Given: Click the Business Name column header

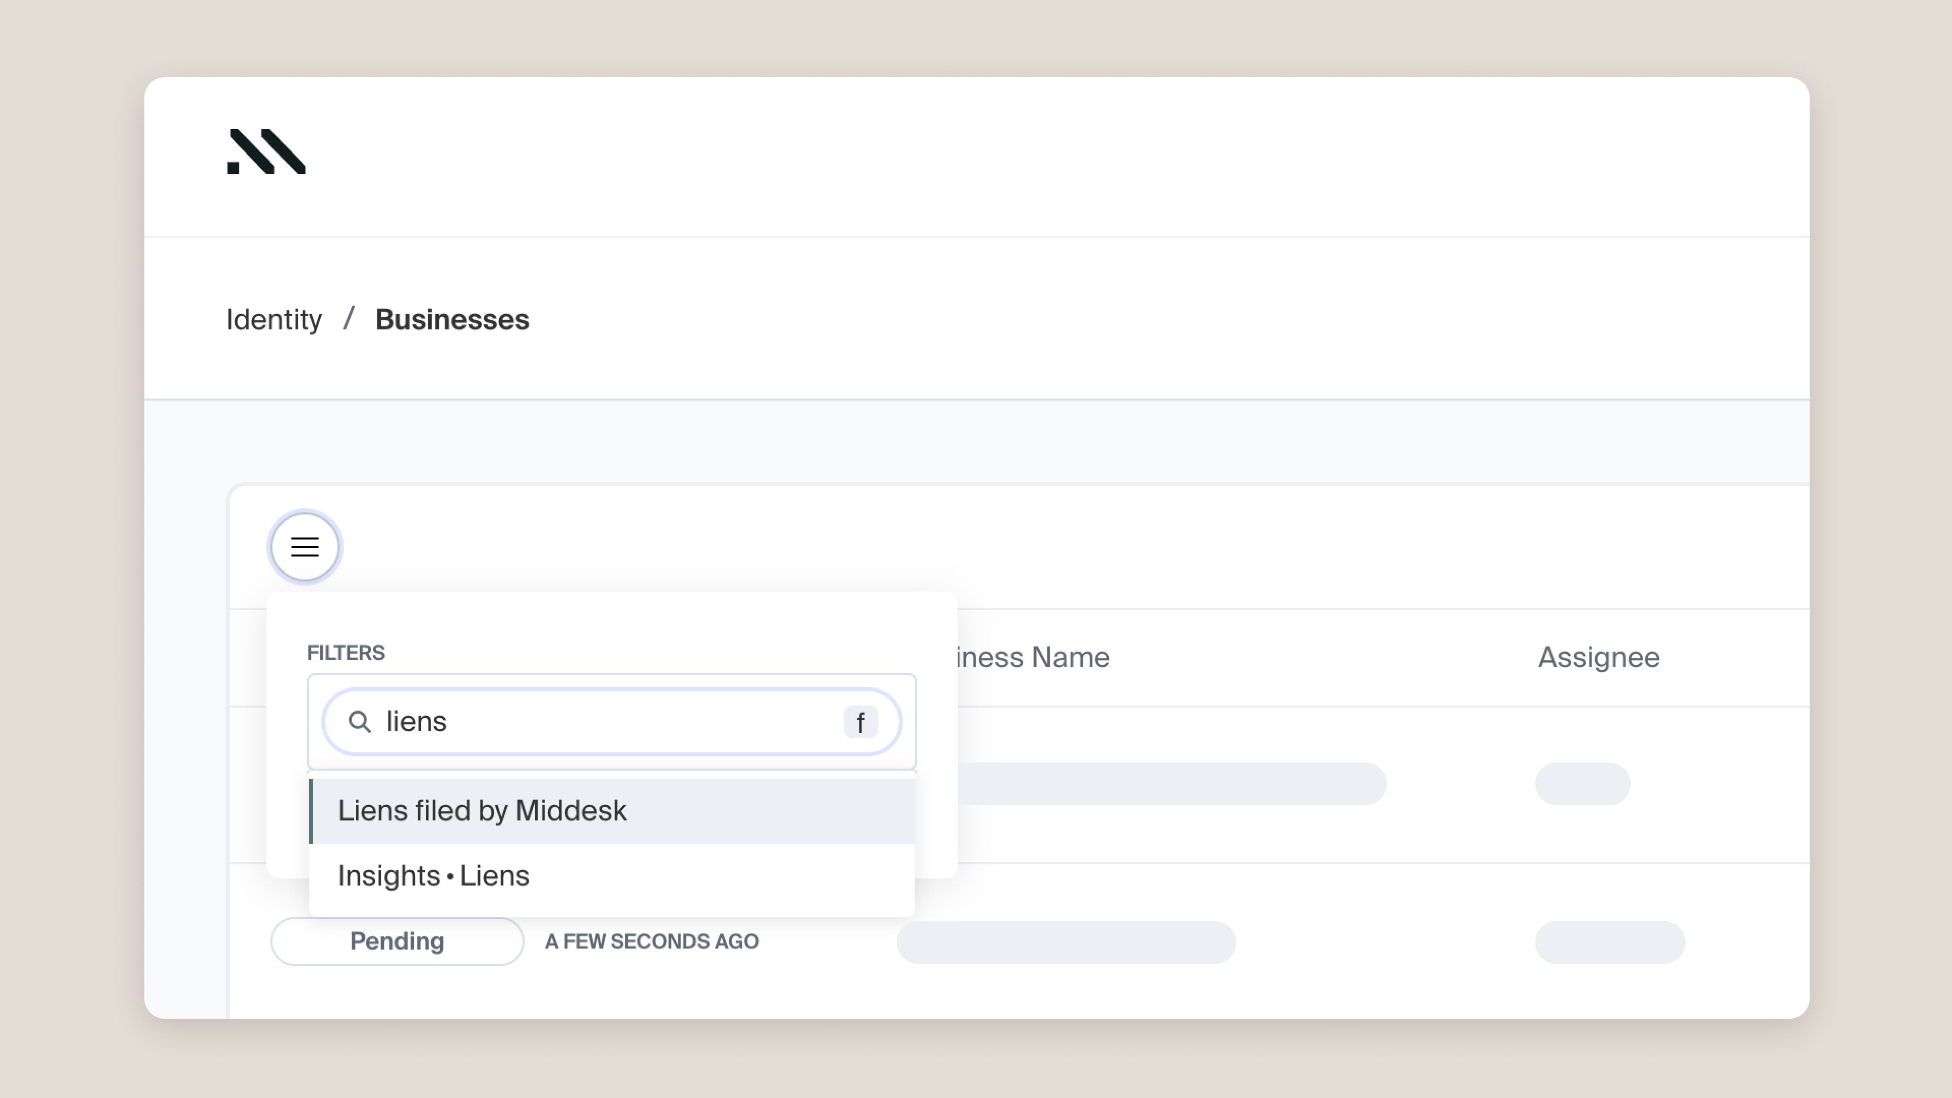Looking at the screenshot, I should point(1033,657).
